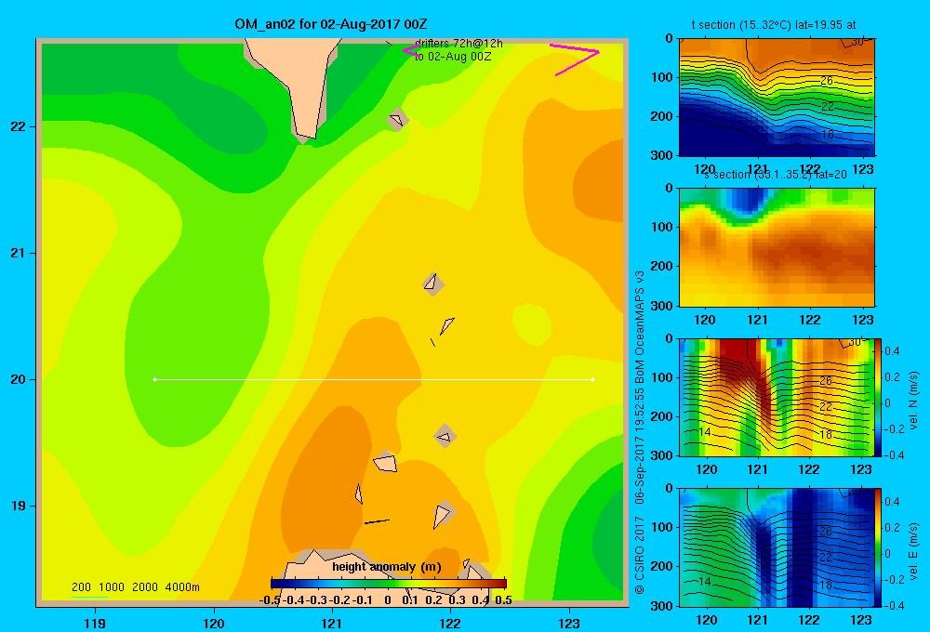Click the -0.5 tick on the height anomaly scale
Screen dimensions: 930x632
click(270, 600)
